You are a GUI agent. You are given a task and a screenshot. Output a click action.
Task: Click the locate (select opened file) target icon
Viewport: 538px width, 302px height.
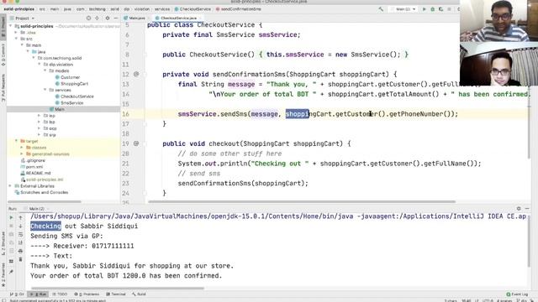(88, 18)
